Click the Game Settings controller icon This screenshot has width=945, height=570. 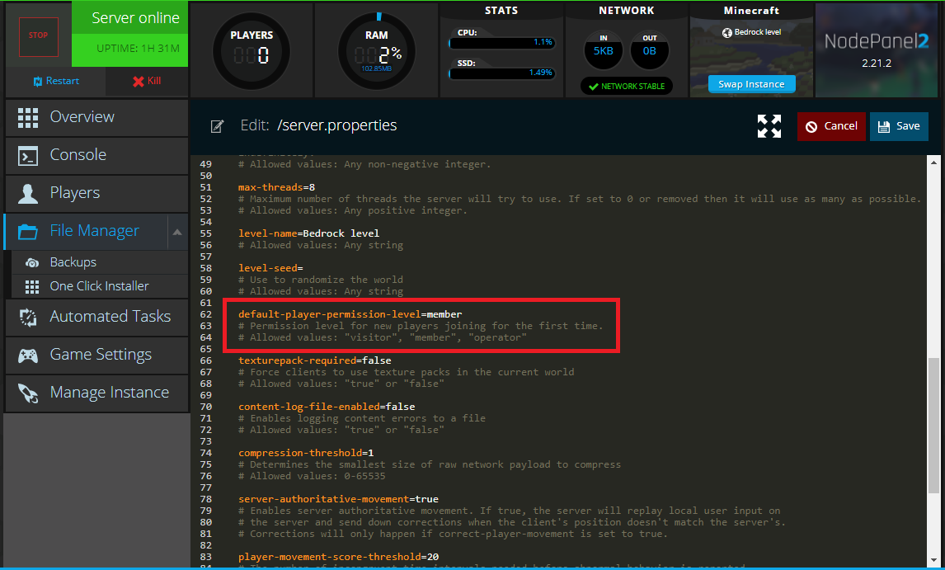28,355
